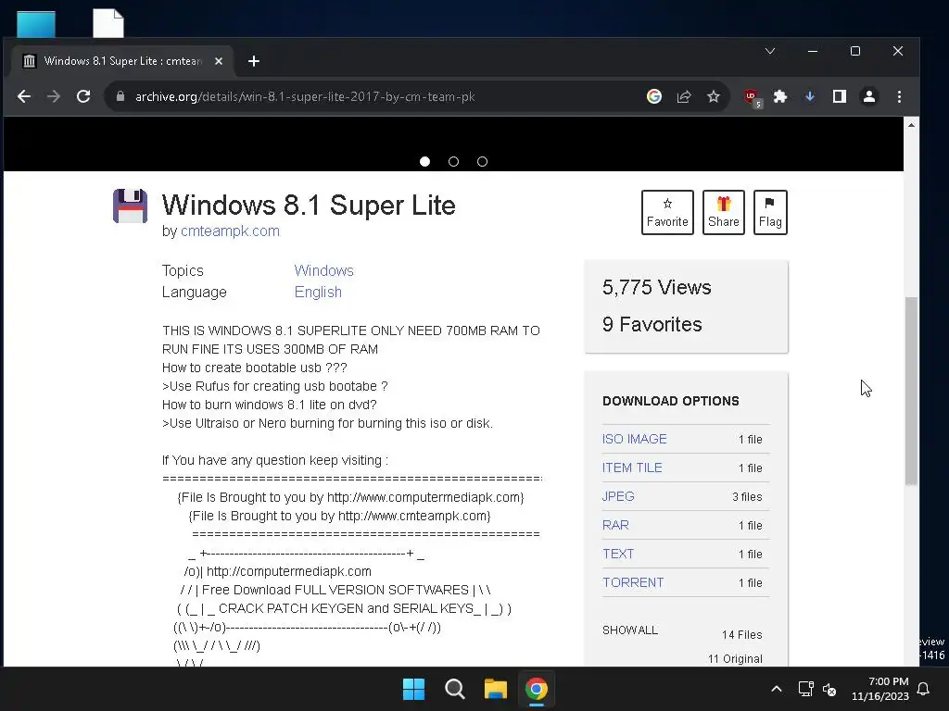Reload the archive.org page
Screen dimensions: 949x711
coord(83,96)
